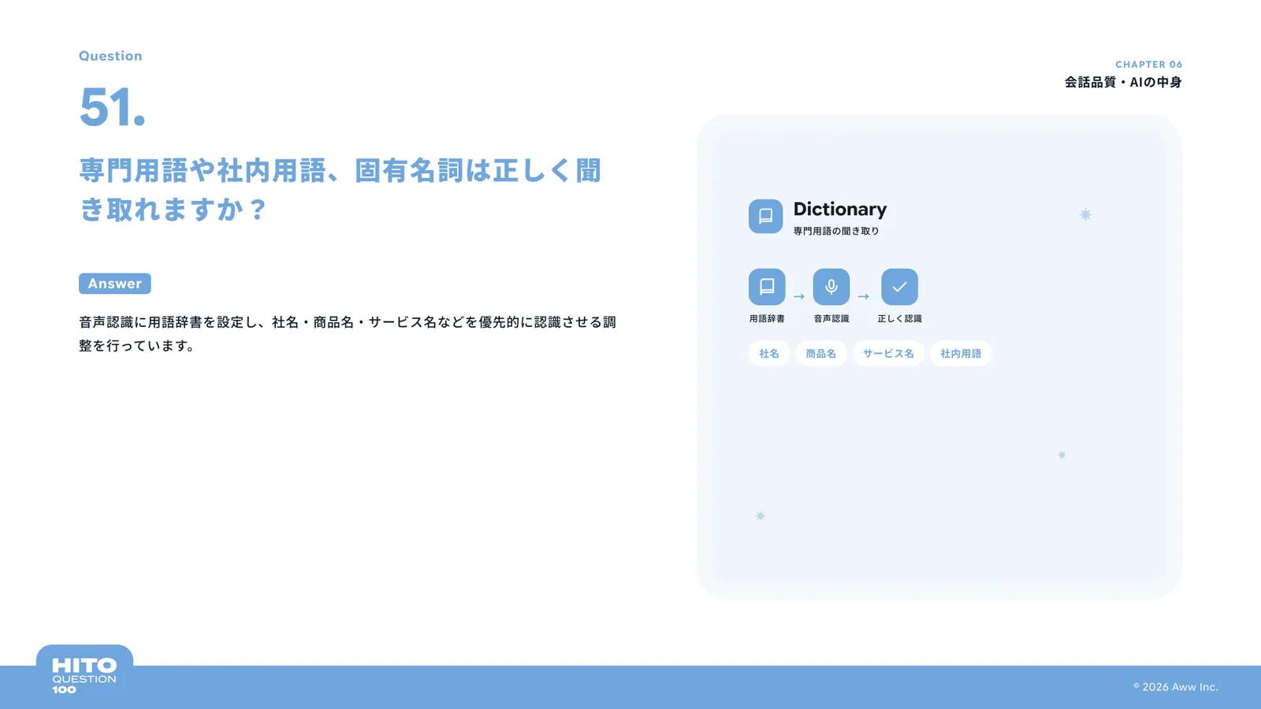Click the arrow between 用語辞書 and 音声認識
The width and height of the screenshot is (1261, 709).
tap(799, 296)
